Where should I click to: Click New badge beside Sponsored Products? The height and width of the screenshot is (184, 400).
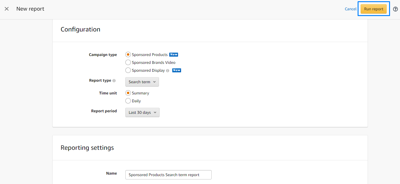click(174, 55)
